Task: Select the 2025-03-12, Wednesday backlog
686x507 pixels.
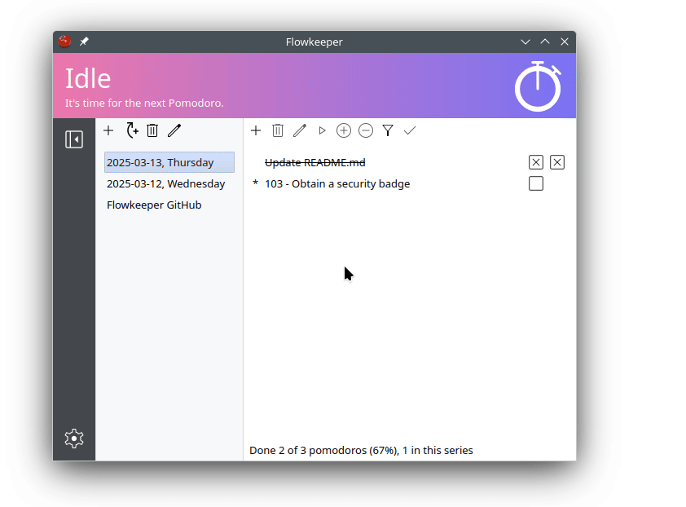Action: click(169, 184)
